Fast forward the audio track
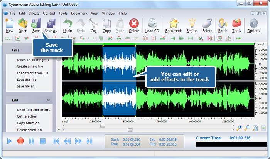The image size is (270, 159). 78,141
